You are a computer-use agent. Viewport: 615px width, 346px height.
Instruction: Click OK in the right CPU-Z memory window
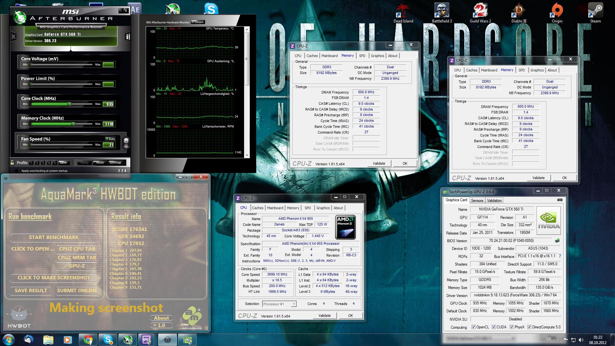(x=564, y=178)
